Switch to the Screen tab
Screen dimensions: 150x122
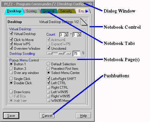31,11
